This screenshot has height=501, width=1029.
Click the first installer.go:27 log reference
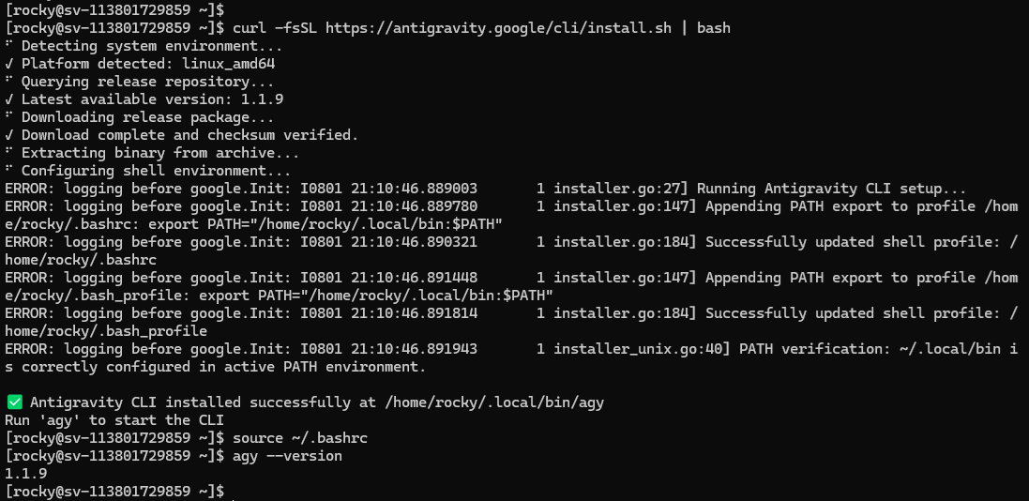(x=621, y=189)
